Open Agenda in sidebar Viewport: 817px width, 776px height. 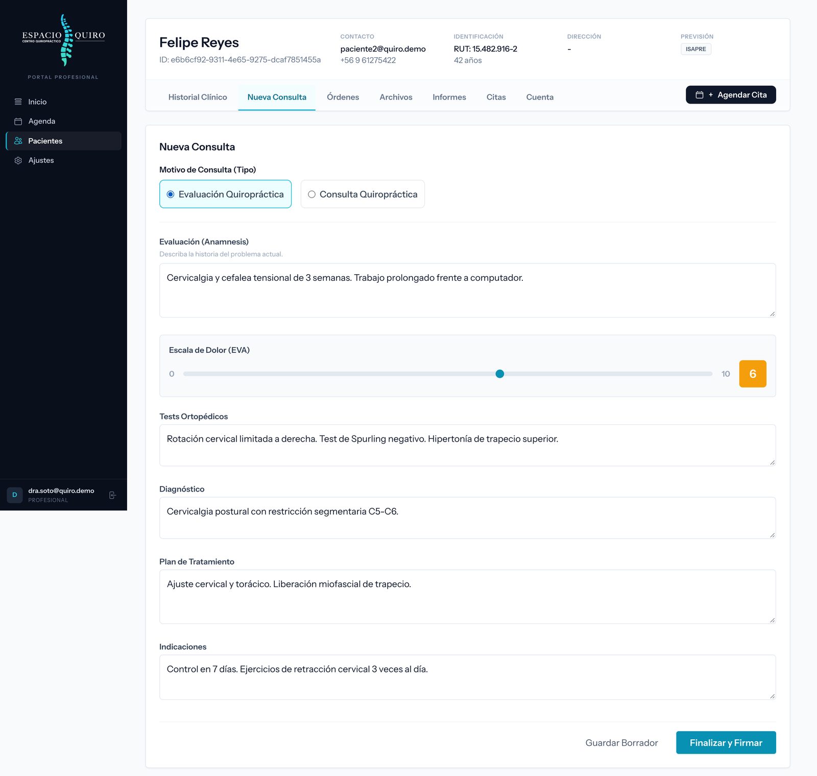[x=63, y=121]
